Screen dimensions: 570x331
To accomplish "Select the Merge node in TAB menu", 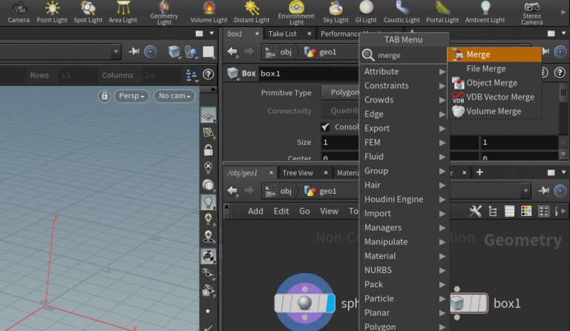I will tap(494, 54).
